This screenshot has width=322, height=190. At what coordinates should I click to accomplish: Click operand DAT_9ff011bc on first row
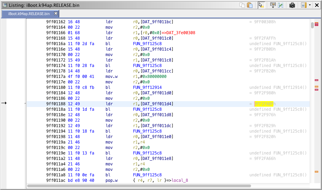(x=157, y=22)
